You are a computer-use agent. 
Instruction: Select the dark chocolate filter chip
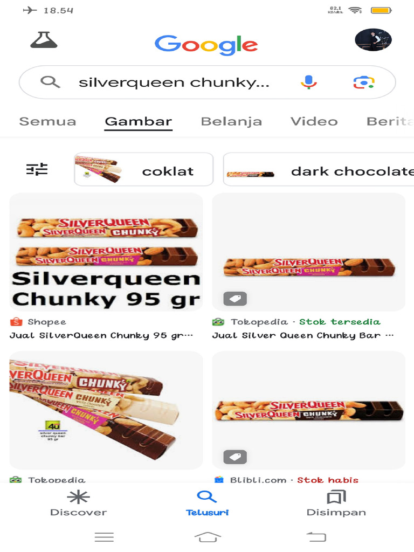pyautogui.click(x=319, y=169)
